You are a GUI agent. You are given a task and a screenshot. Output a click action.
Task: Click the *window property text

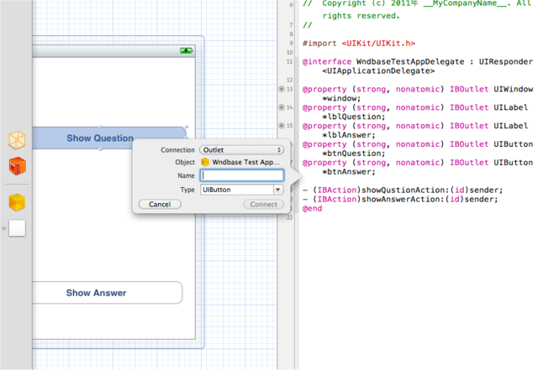click(x=341, y=98)
